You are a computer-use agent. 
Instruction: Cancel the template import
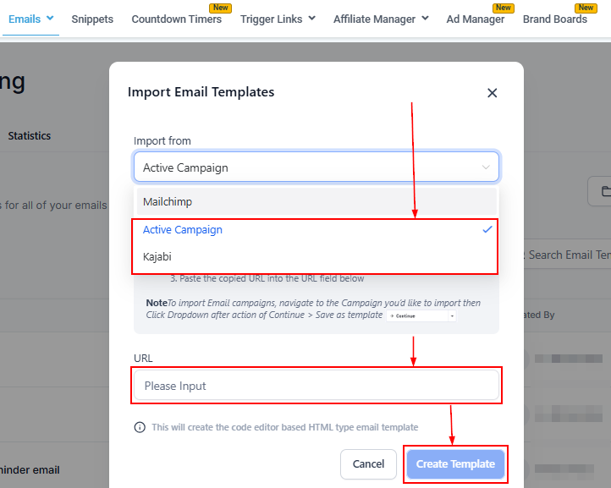coord(368,464)
